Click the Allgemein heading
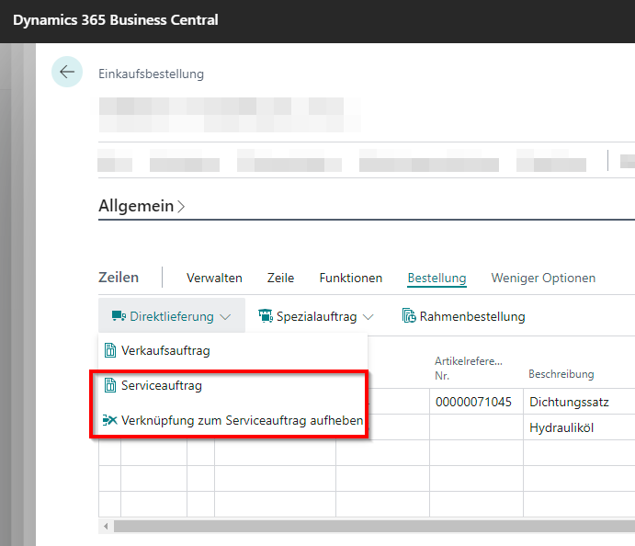635x546 pixels. pos(136,206)
